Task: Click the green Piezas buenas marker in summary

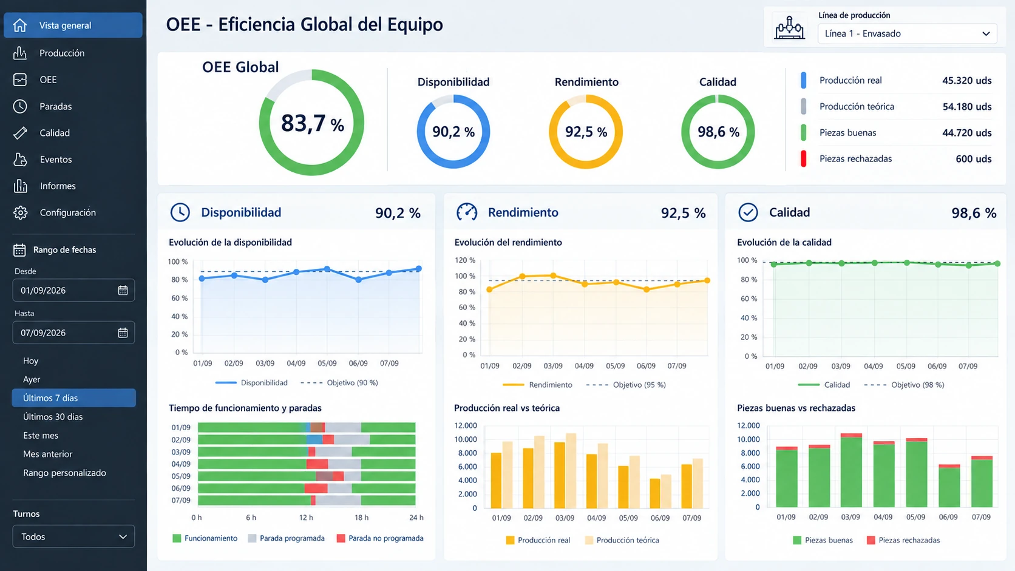Action: click(804, 132)
